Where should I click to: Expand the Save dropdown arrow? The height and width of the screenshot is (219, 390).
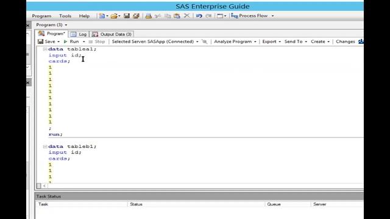point(58,42)
